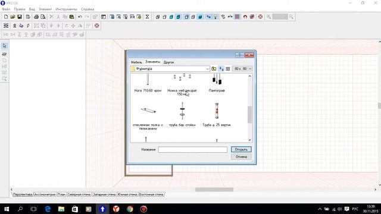Open a project with the folder icon

pyautogui.click(x=13, y=17)
